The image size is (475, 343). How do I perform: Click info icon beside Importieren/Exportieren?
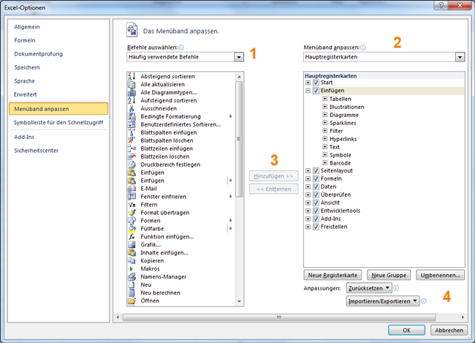point(424,301)
